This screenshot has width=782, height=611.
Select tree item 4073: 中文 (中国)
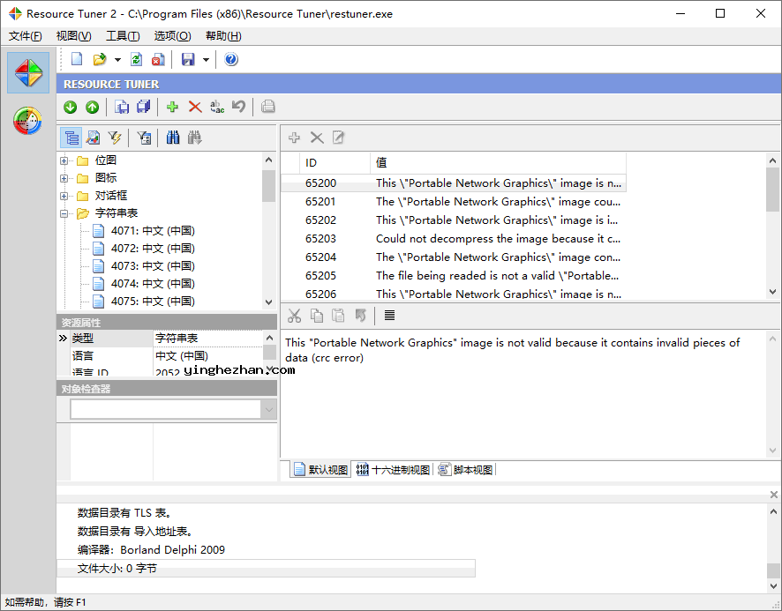(x=153, y=266)
